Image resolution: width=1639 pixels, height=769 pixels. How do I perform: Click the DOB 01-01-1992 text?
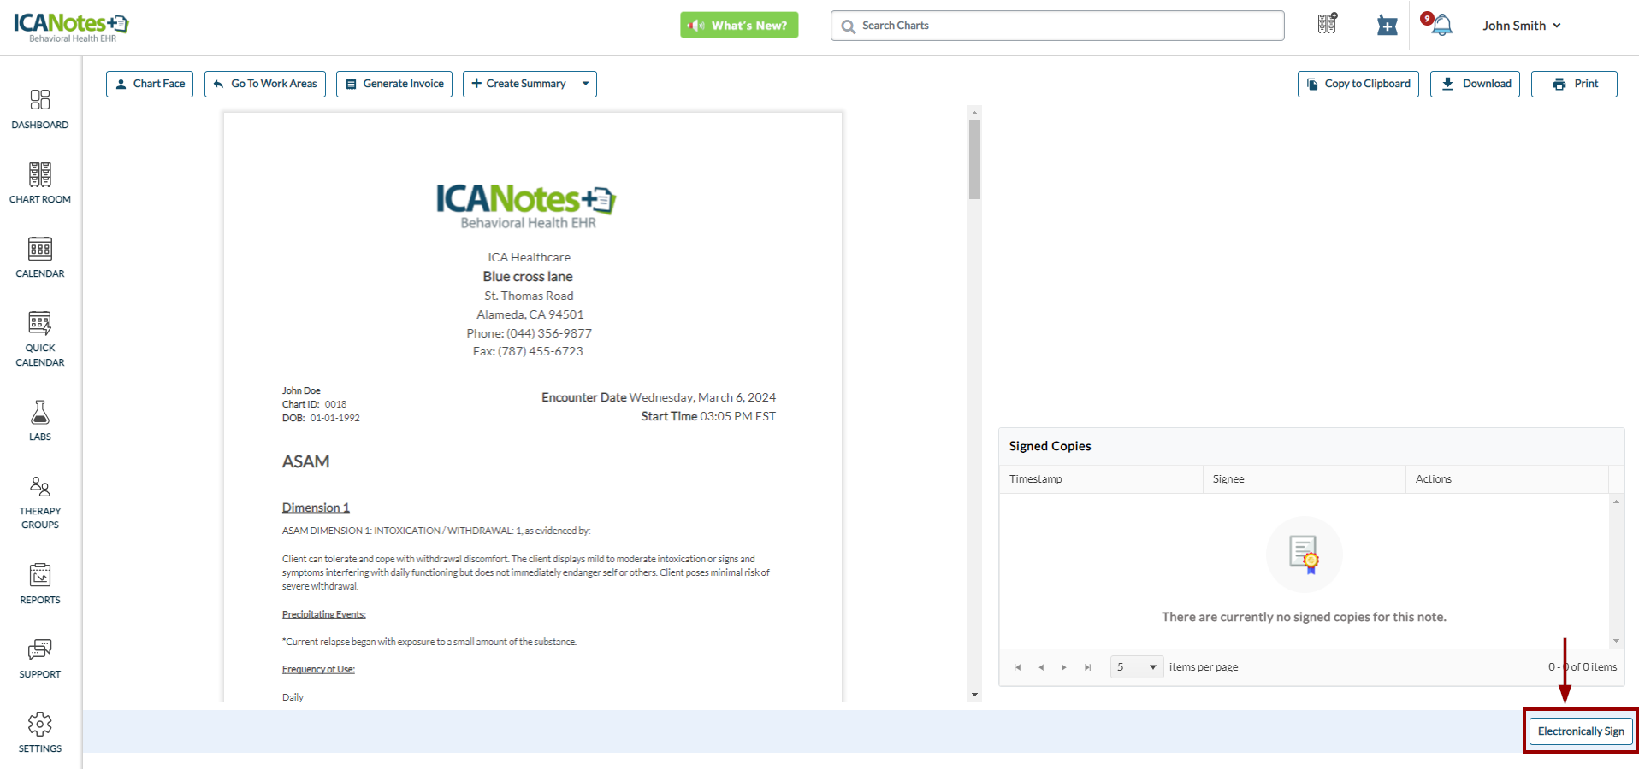pos(321,418)
